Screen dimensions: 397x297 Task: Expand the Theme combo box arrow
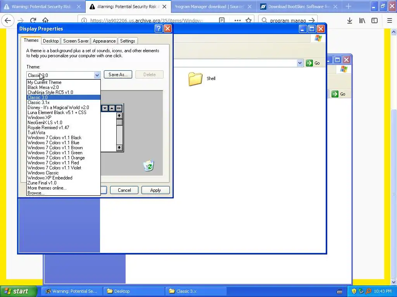pos(97,75)
